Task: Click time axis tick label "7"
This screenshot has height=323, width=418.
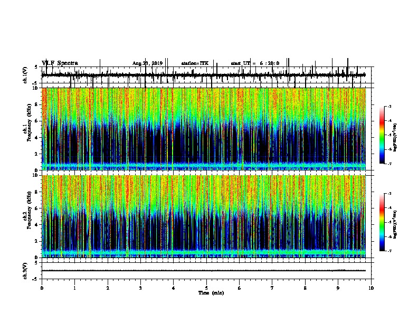Action: [x=272, y=288]
